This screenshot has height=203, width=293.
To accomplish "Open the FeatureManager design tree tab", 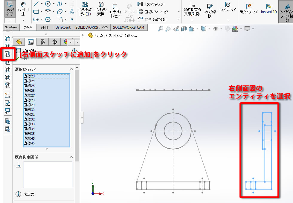I will (19, 42).
